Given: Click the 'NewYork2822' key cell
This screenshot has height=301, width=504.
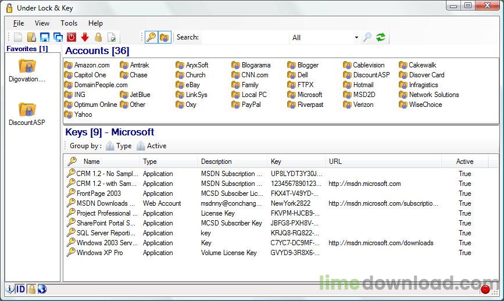Looking at the screenshot, I should pyautogui.click(x=291, y=203).
